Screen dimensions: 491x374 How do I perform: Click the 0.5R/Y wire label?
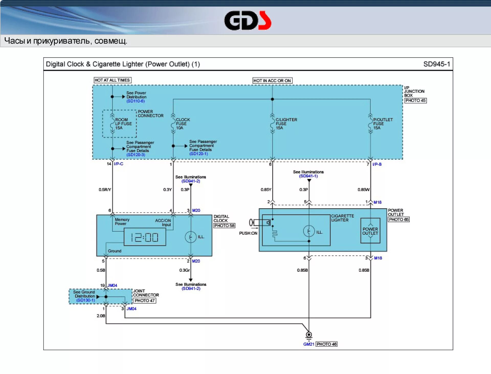pyautogui.click(x=105, y=190)
